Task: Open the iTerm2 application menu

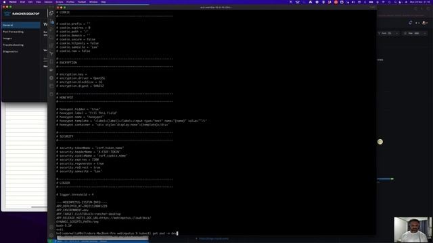Action: (x=13, y=2)
